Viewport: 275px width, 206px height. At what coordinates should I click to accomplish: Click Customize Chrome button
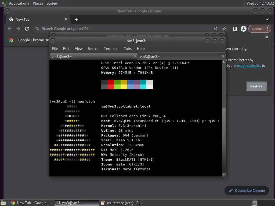coord(247,191)
